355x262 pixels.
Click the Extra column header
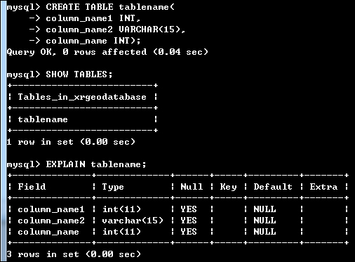click(x=323, y=187)
